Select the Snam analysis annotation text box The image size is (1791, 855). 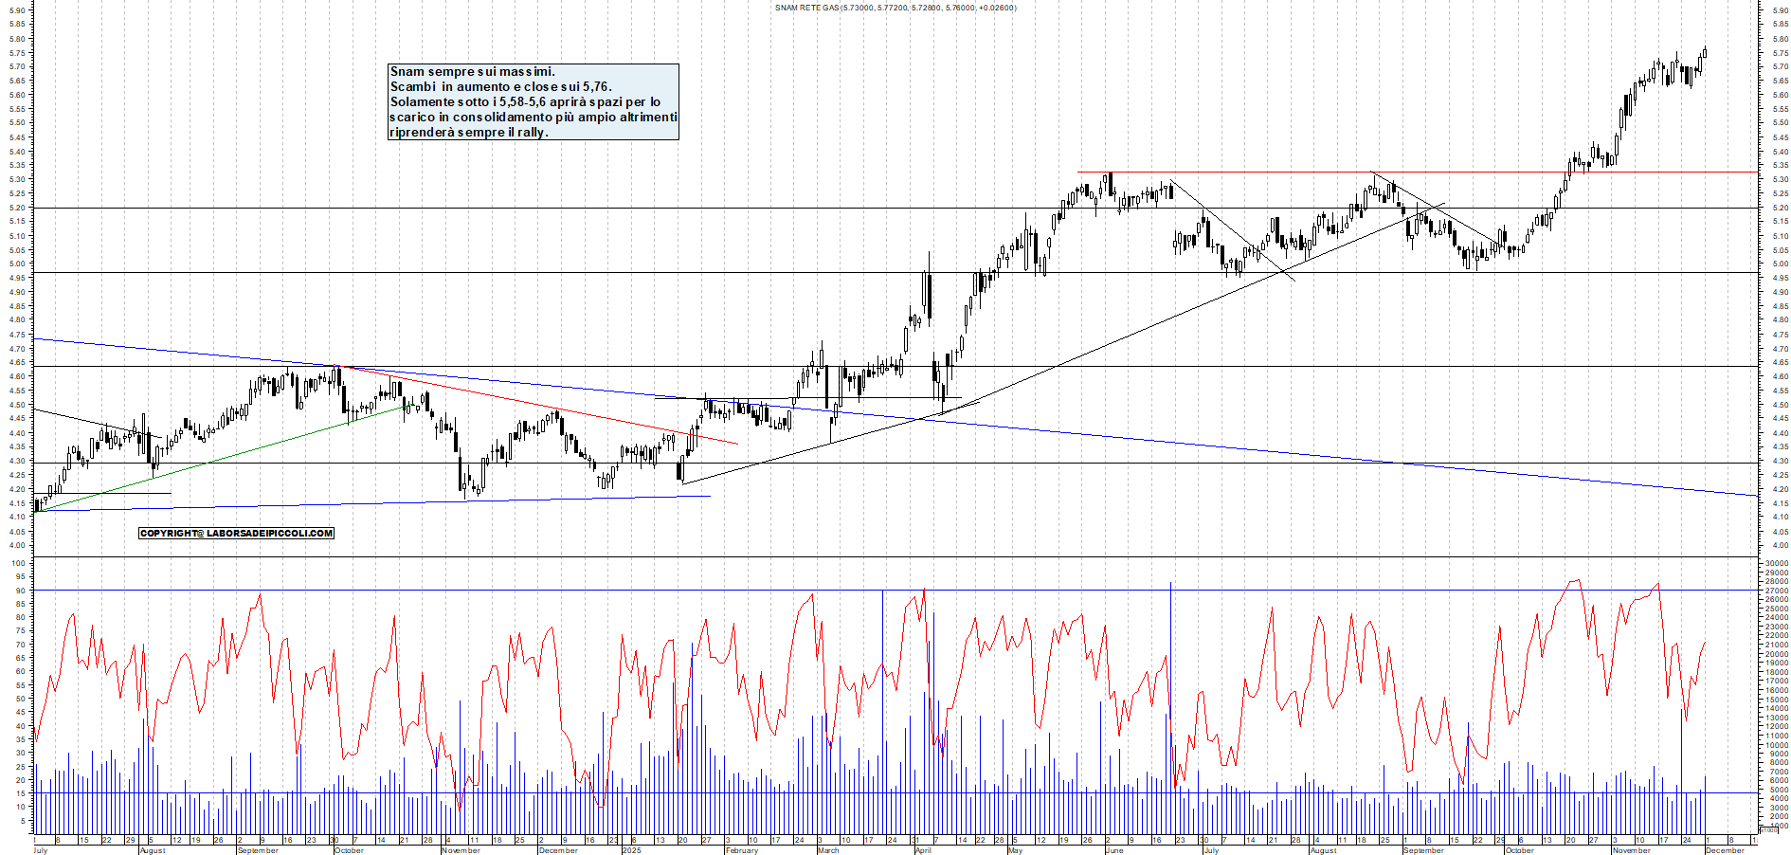click(x=534, y=101)
